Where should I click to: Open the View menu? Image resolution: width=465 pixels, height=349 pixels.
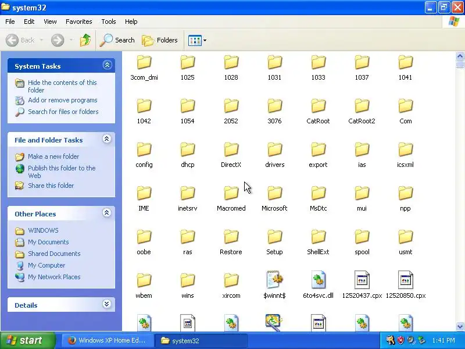click(50, 22)
